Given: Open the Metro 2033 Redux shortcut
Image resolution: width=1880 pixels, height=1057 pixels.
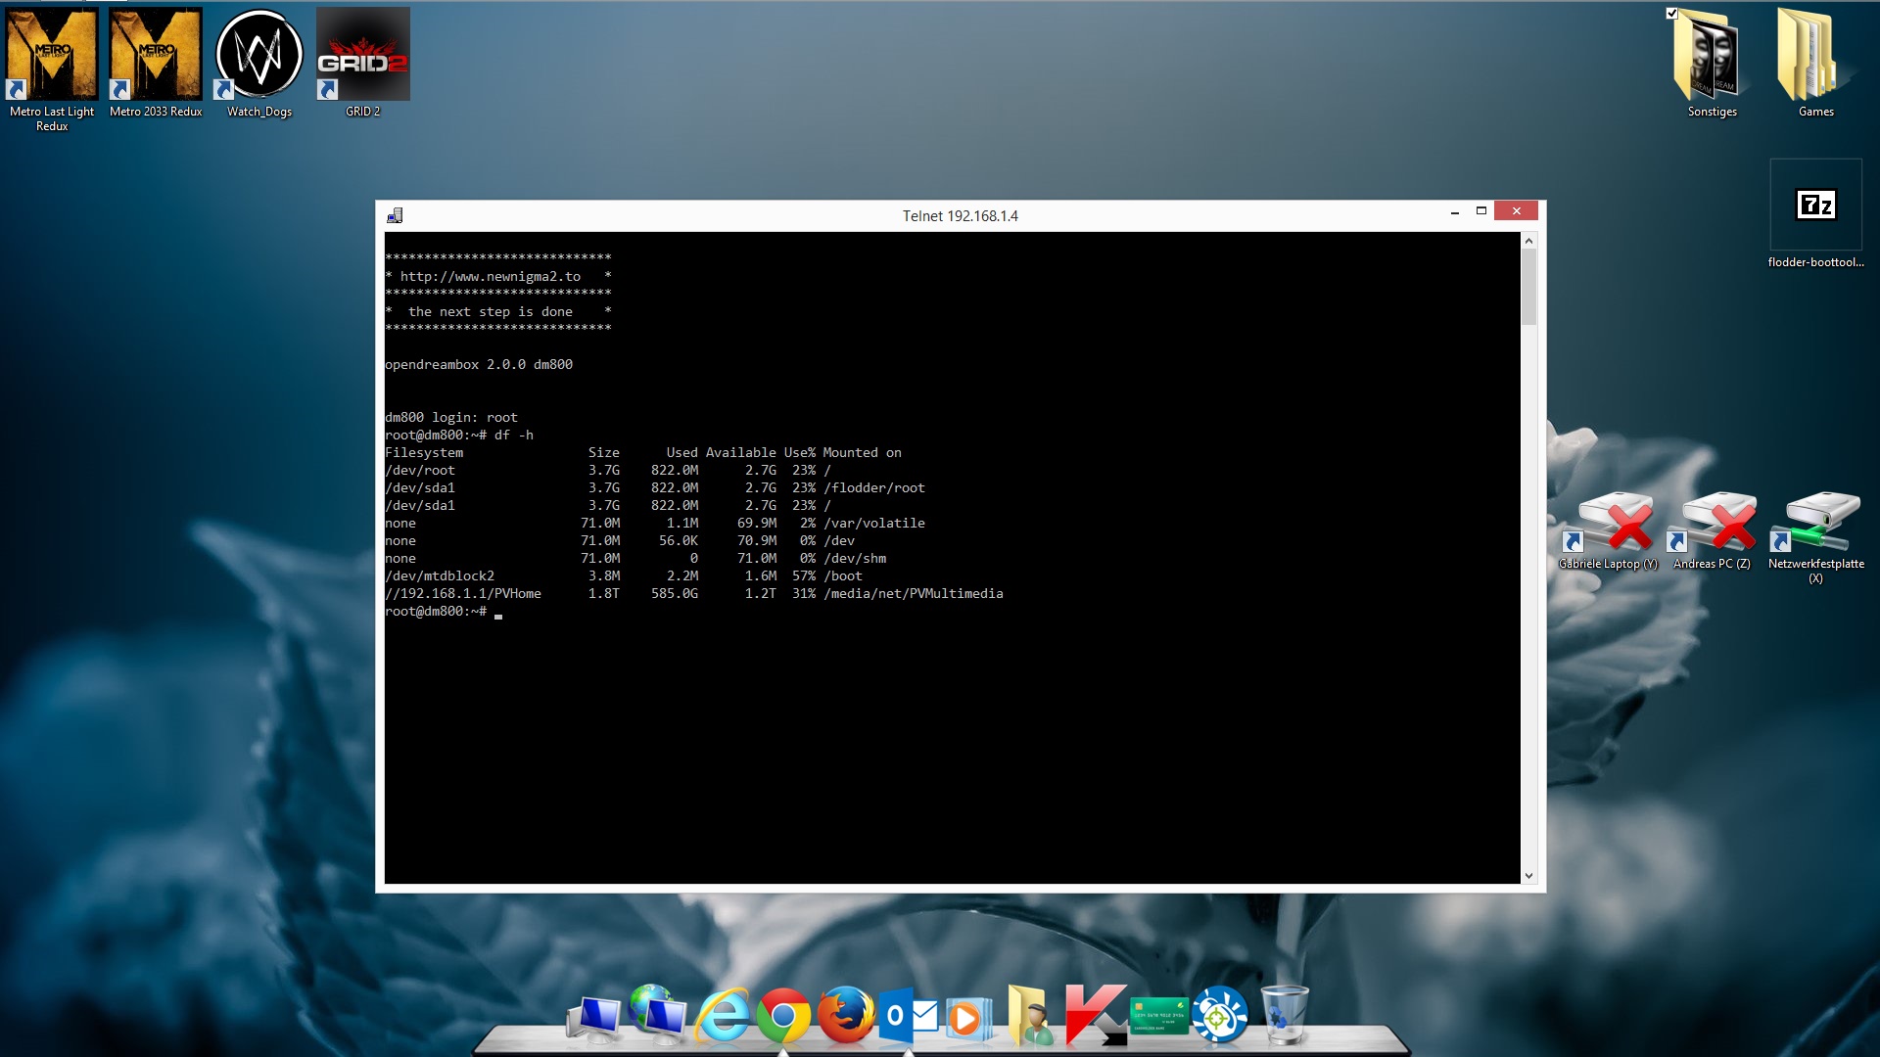Looking at the screenshot, I should [x=156, y=55].
